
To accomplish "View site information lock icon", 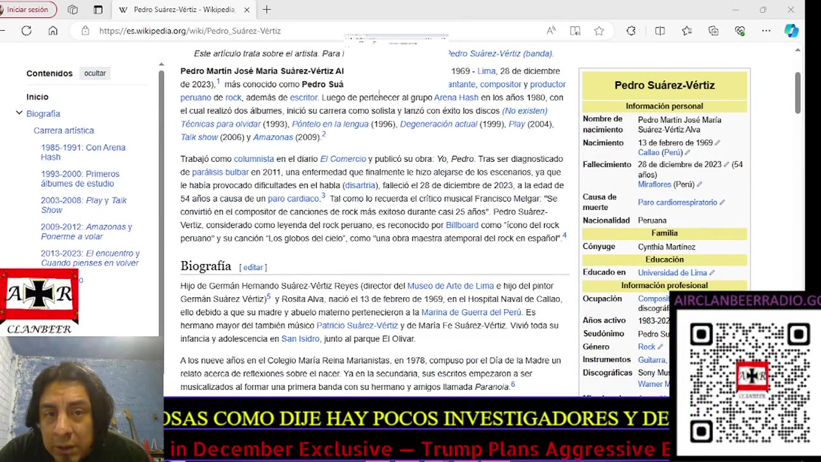I will pyautogui.click(x=85, y=31).
